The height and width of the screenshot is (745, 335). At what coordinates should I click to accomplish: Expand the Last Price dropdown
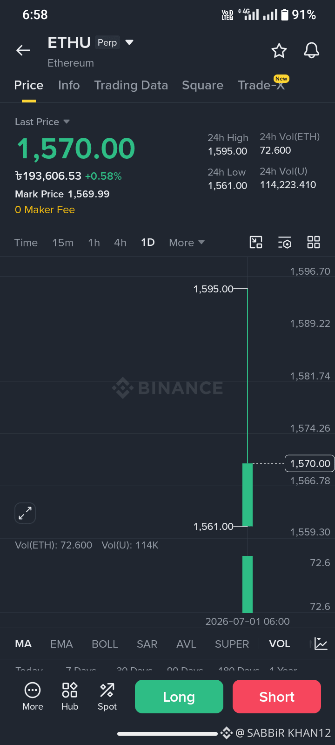67,122
